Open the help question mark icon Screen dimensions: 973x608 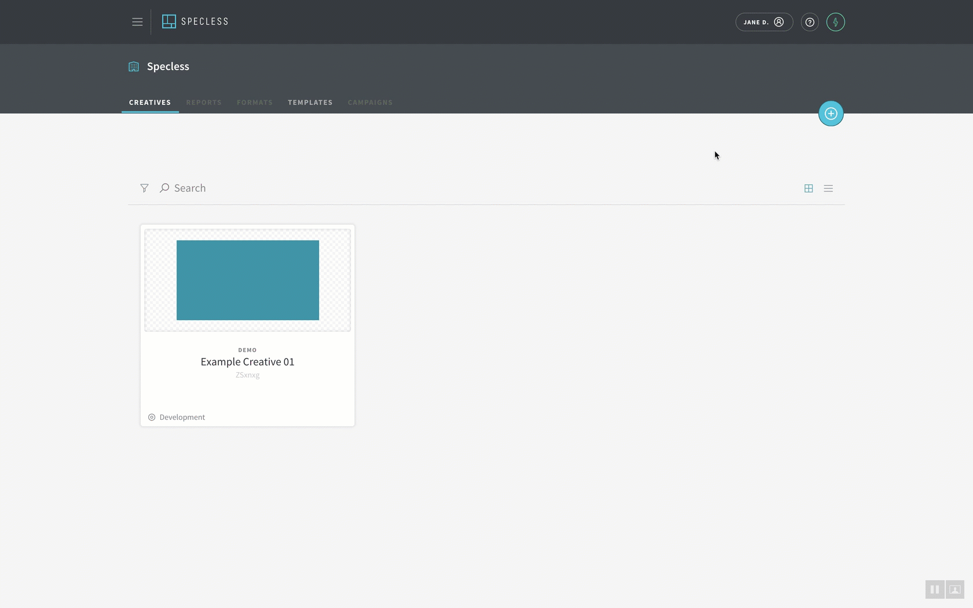810,22
